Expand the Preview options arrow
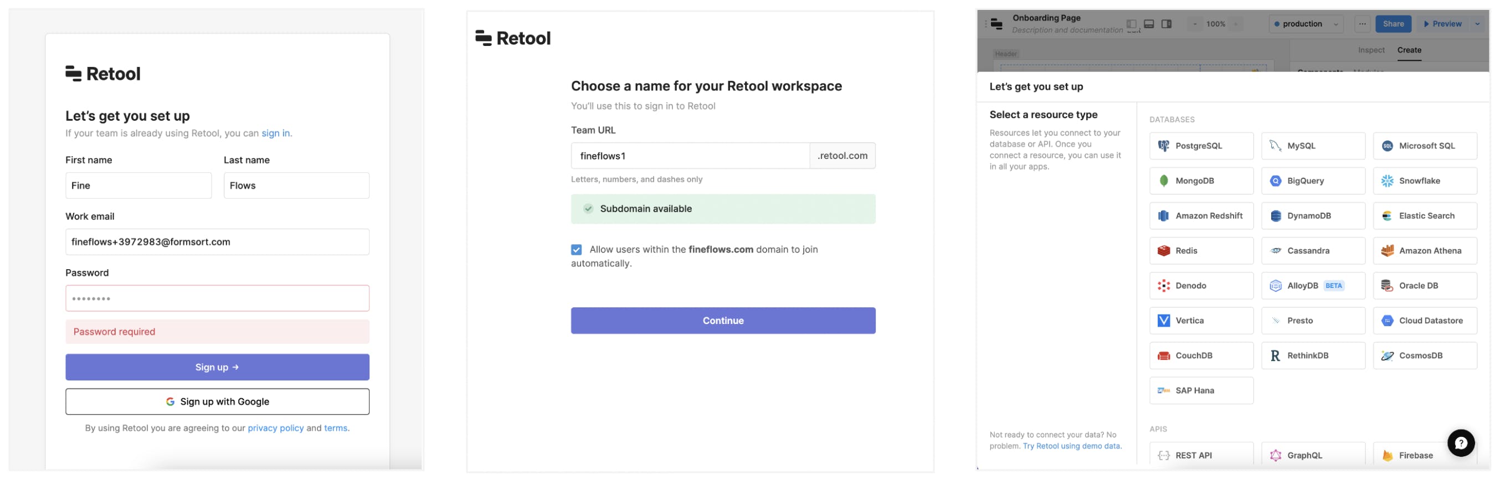 point(1477,24)
